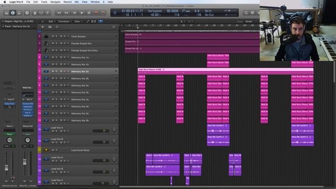The height and width of the screenshot is (189, 336).
Task: Mute left channel strip with M button
Action: tap(6, 181)
